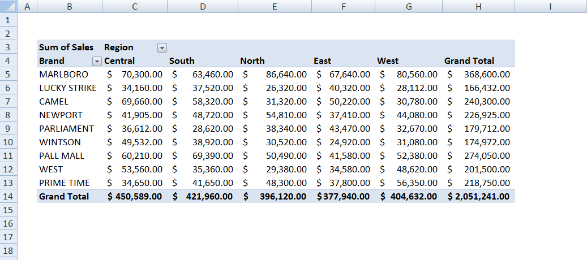Select column C header
The height and width of the screenshot is (260, 587).
(x=135, y=6)
